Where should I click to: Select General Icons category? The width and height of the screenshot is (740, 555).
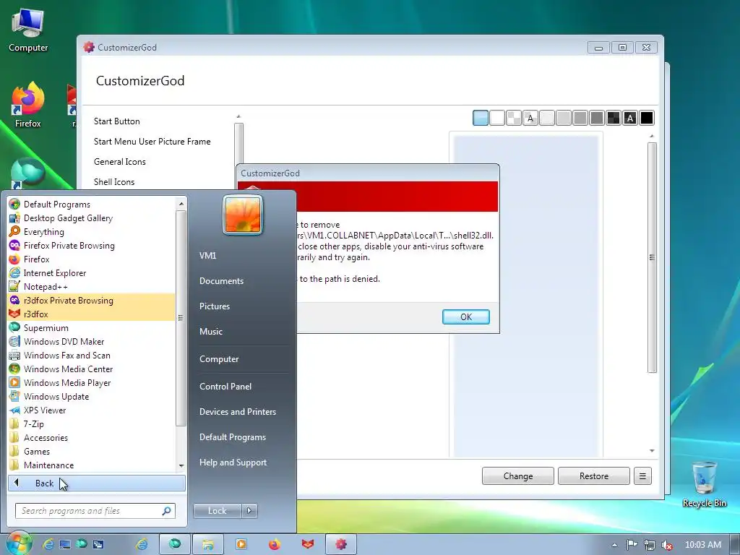[x=120, y=162]
